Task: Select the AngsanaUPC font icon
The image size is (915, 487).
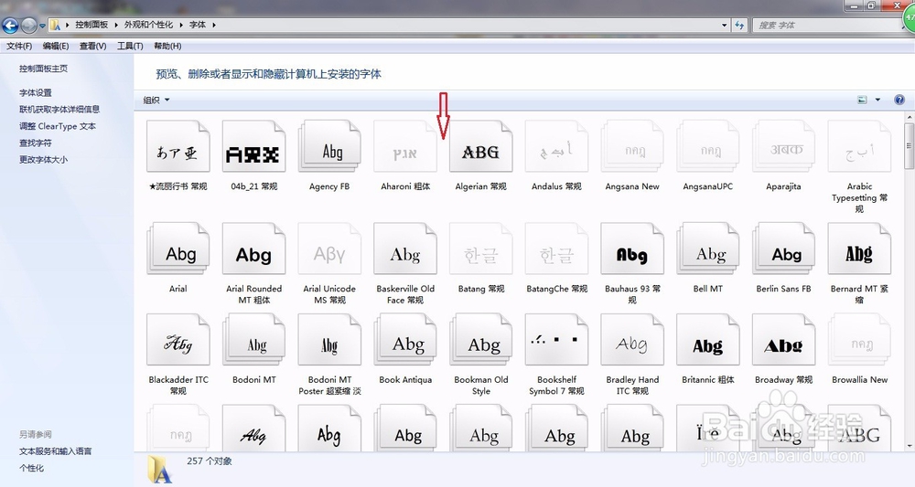Action: click(x=708, y=147)
